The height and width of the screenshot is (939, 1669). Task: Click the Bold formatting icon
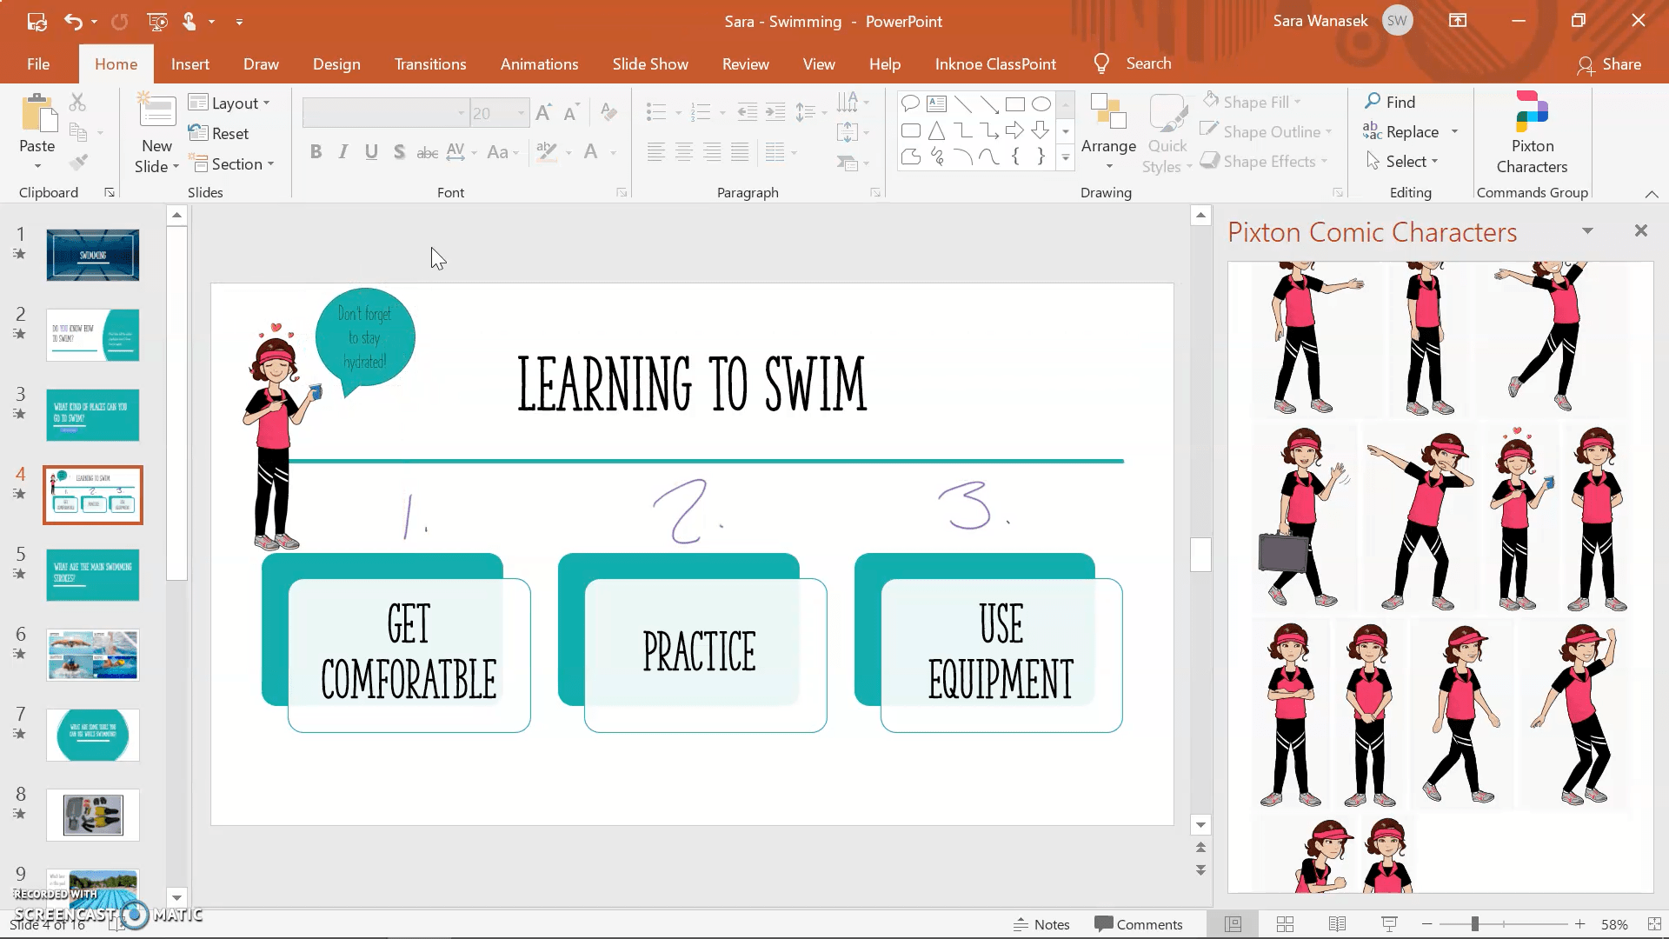[316, 151]
